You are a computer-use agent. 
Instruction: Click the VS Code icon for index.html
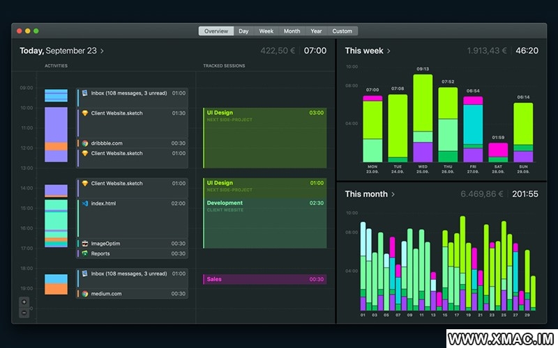tap(84, 203)
